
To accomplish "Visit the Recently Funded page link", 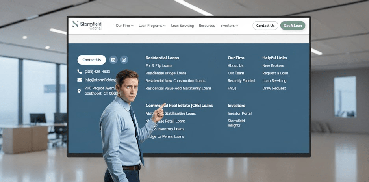I will (x=241, y=81).
